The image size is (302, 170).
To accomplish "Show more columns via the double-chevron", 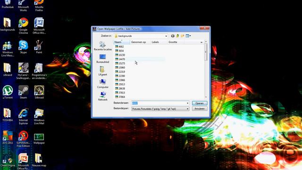I will pyautogui.click(x=201, y=42).
